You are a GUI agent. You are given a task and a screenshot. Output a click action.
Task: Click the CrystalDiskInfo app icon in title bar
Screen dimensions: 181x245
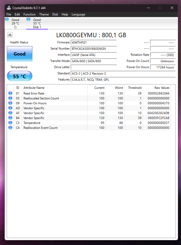[9, 8]
